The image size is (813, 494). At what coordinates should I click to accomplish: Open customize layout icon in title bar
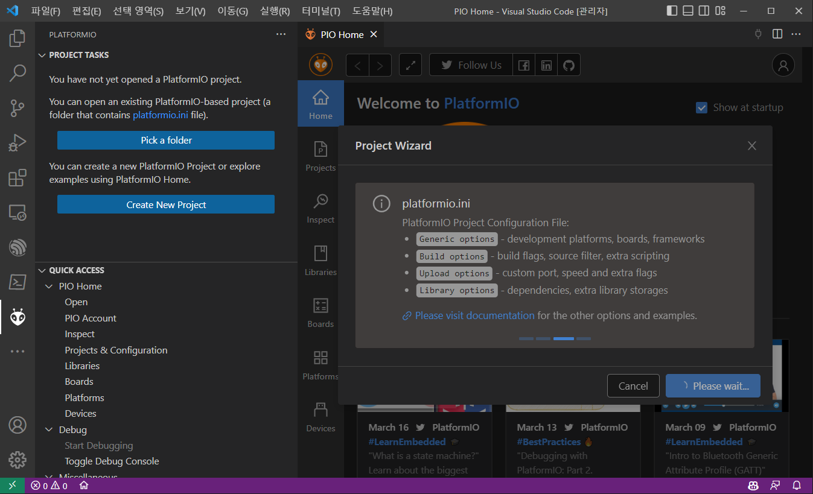point(720,11)
